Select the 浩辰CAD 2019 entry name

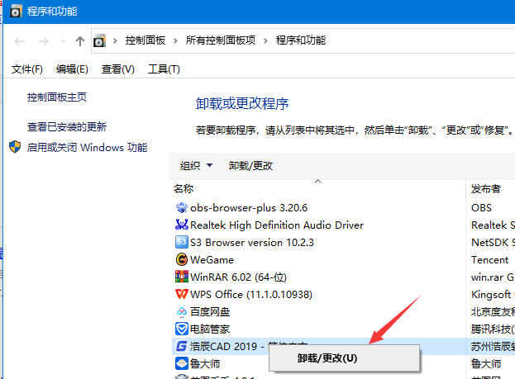[229, 346]
